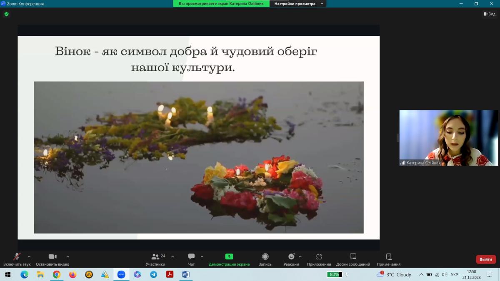
Task: Select Катерина Олійник's video thumbnail
Action: pyautogui.click(x=448, y=138)
